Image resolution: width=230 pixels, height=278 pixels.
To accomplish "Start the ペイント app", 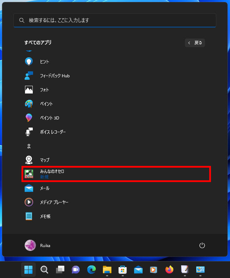I will pos(46,104).
